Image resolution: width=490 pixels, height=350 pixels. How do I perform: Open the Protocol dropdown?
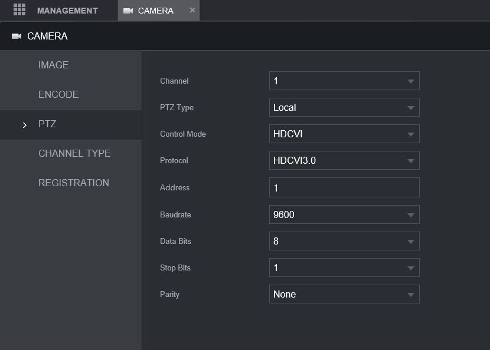pyautogui.click(x=344, y=161)
